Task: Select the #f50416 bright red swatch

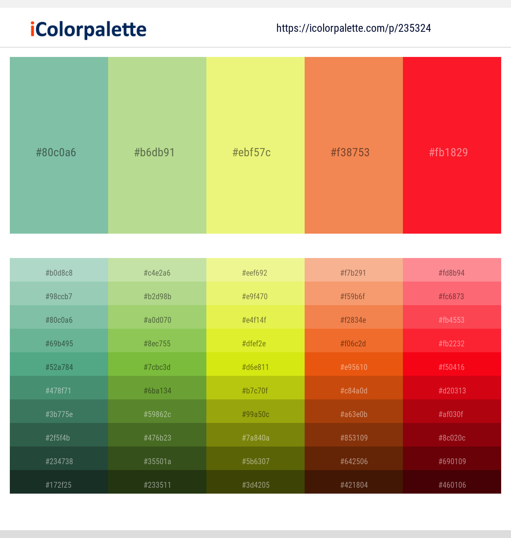Action: click(x=452, y=367)
